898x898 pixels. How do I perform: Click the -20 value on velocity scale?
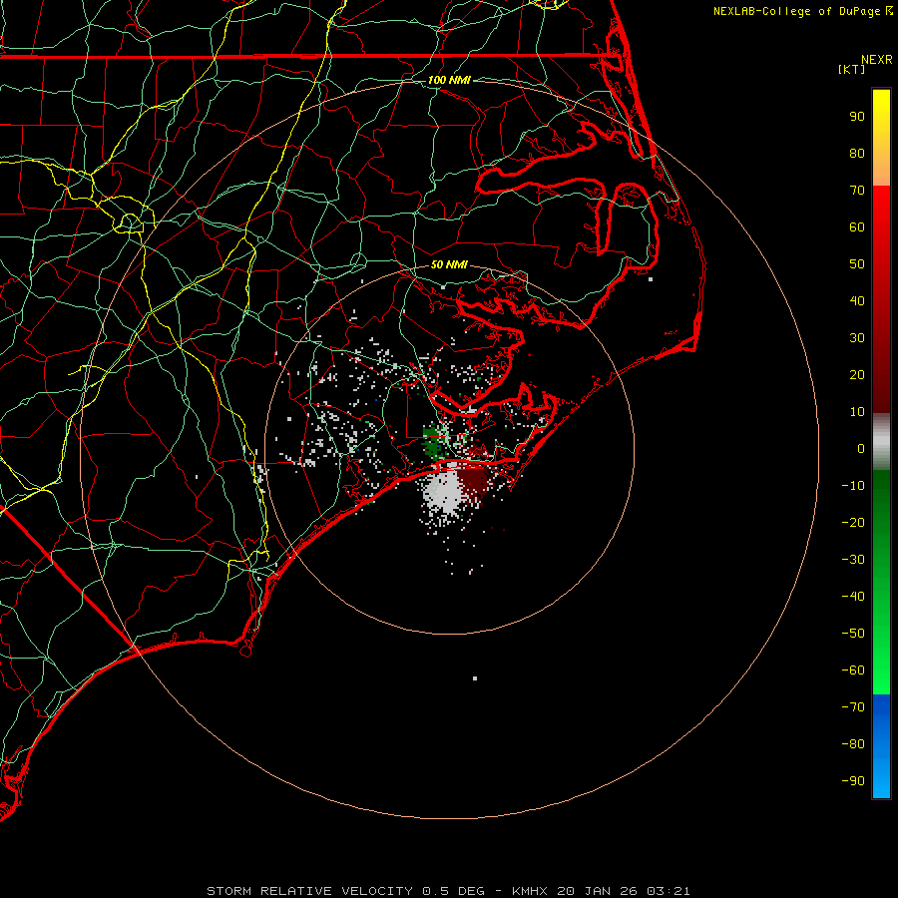853,523
